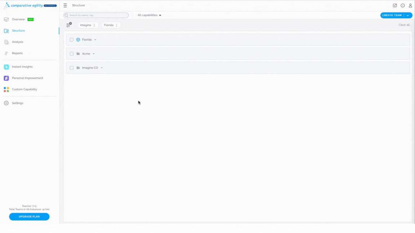Screen dimensions: 415x233
Task: Click the Acme folder icon
Action: pyautogui.click(x=78, y=54)
